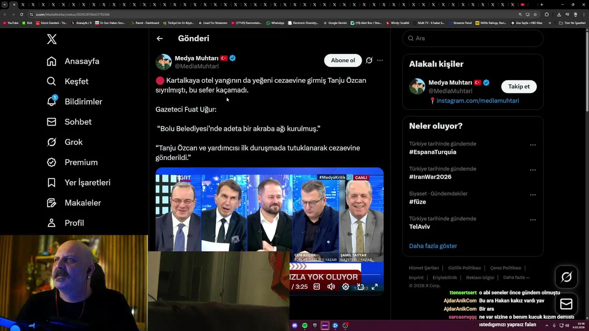This screenshot has width=589, height=331.
Task: Open the post's three-dot more menu
Action: pyautogui.click(x=380, y=60)
